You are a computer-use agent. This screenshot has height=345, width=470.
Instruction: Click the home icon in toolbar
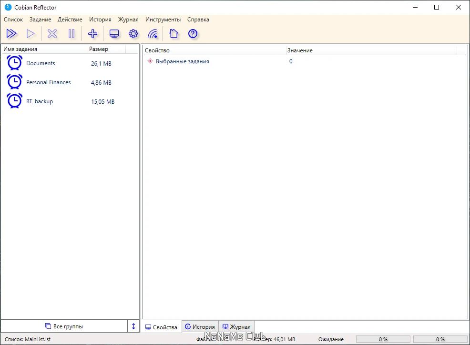(174, 34)
